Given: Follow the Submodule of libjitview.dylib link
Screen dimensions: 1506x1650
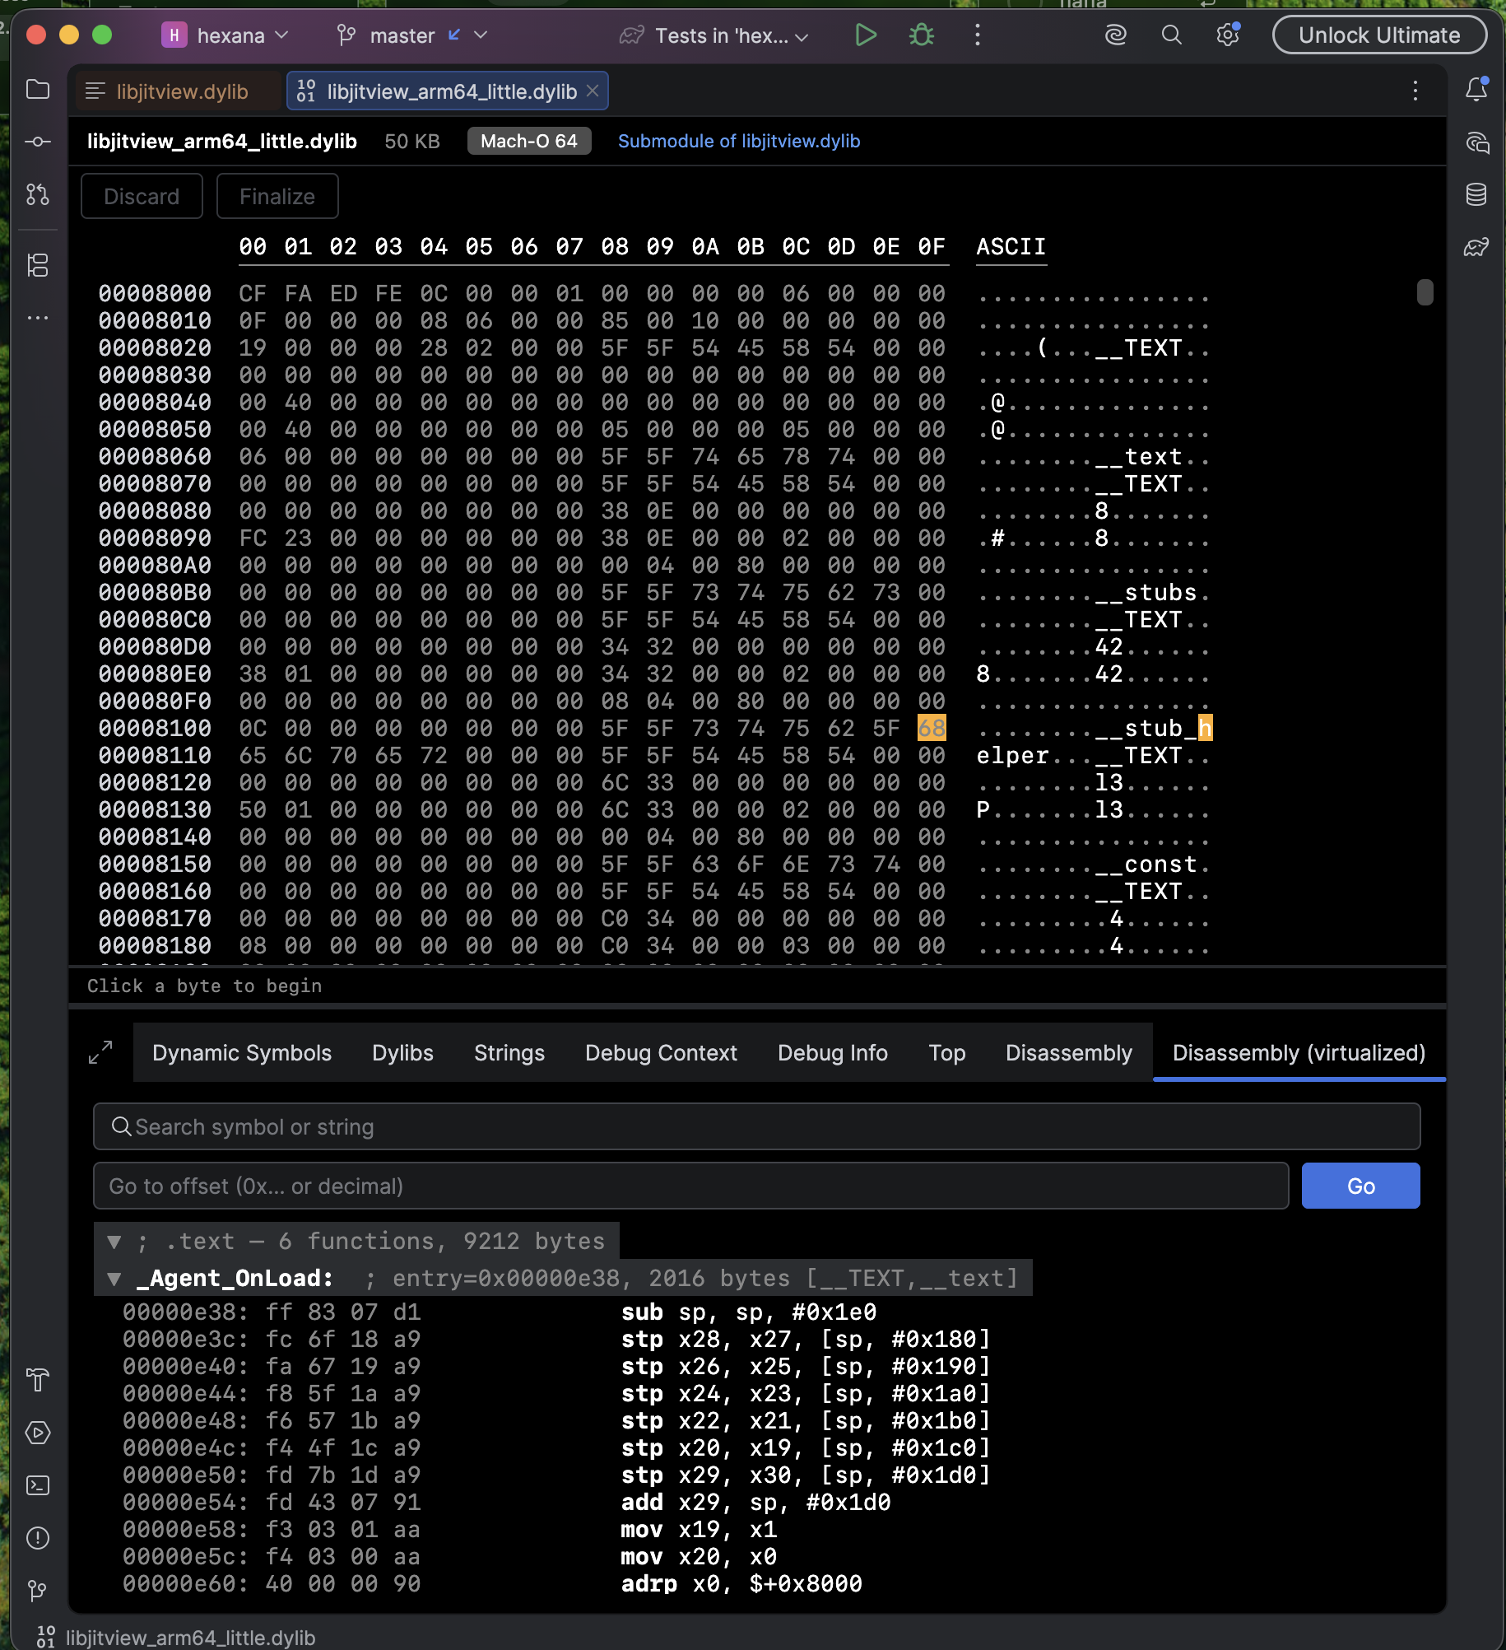Looking at the screenshot, I should click(x=739, y=142).
